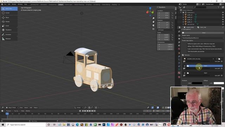
Task: Open the Help menu
Action: 26,5
